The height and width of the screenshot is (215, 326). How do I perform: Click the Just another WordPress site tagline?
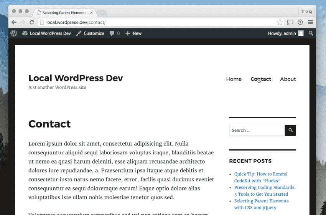57,88
